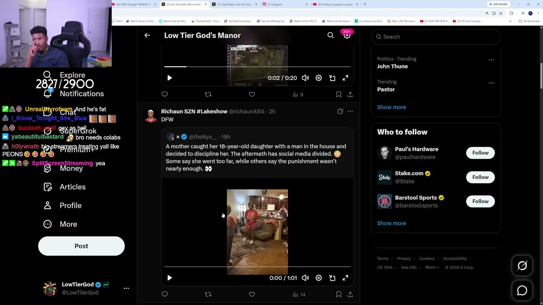Open Articles in the sidebar
543x305 pixels.
pyautogui.click(x=64, y=187)
